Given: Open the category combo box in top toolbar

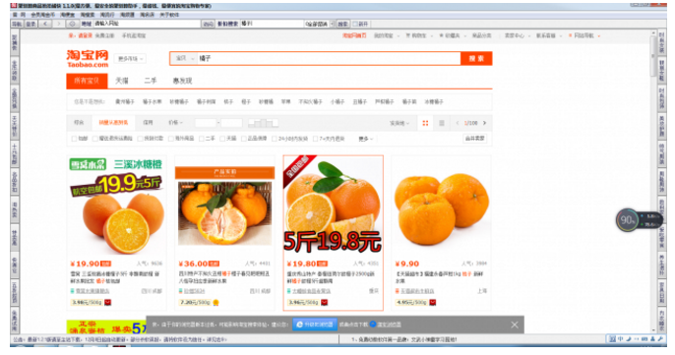Looking at the screenshot, I should point(320,25).
